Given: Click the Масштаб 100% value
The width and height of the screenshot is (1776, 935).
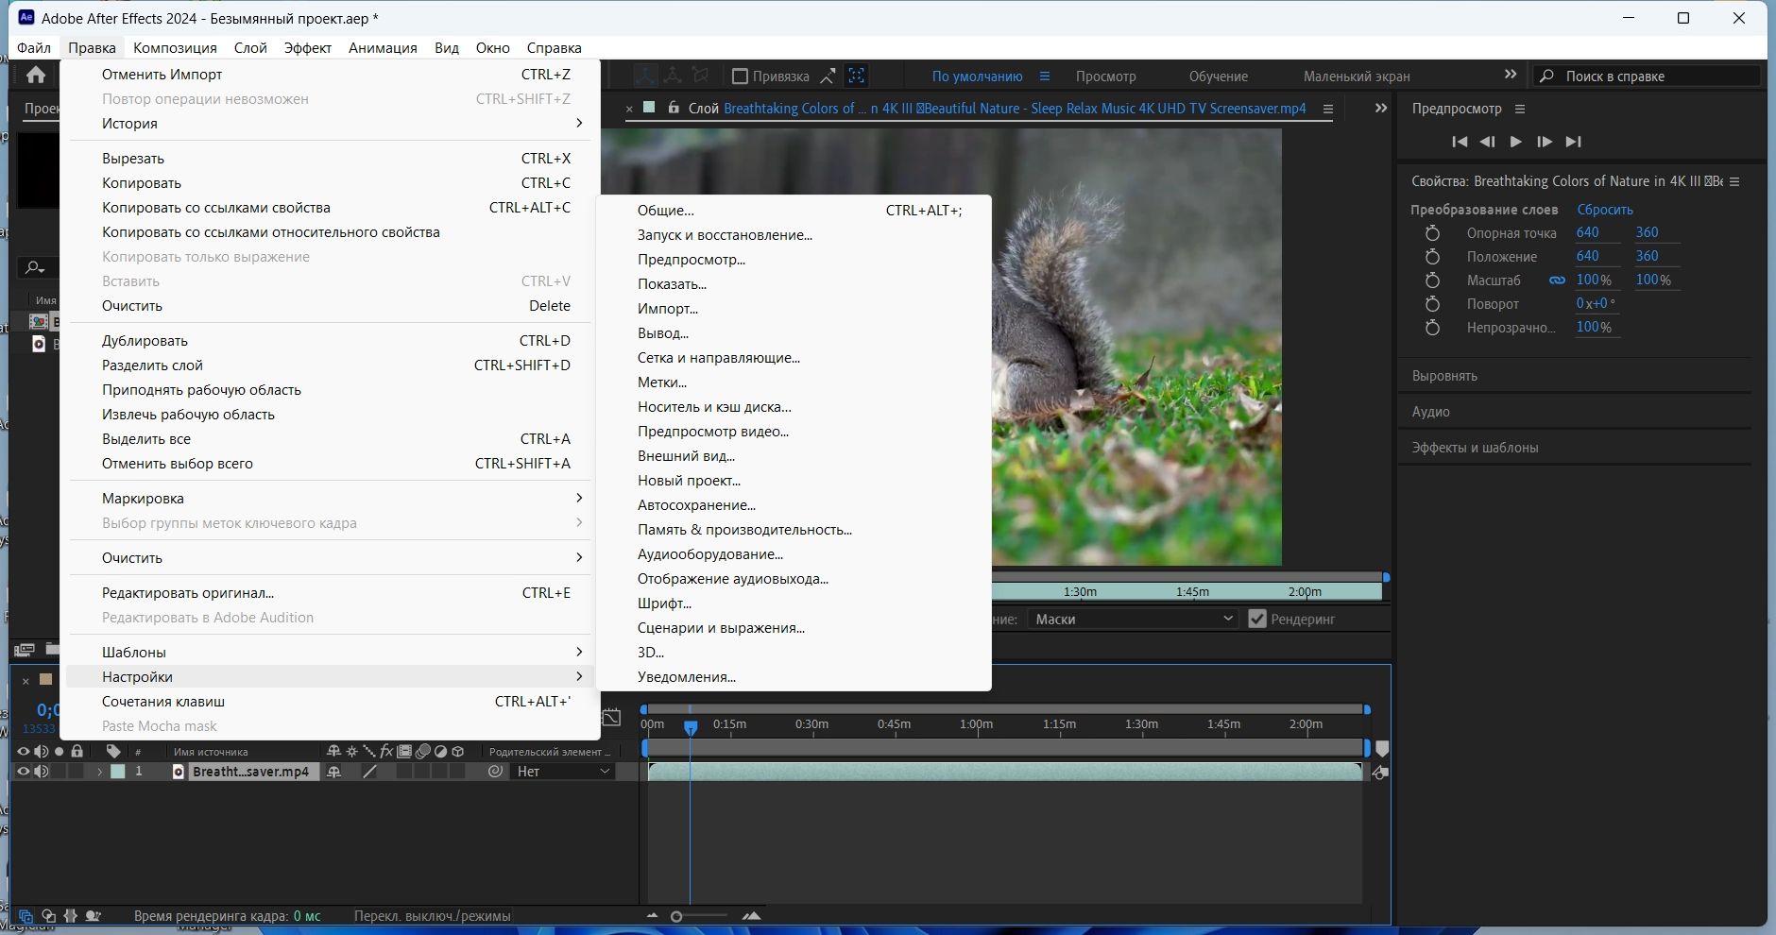Looking at the screenshot, I should point(1594,280).
